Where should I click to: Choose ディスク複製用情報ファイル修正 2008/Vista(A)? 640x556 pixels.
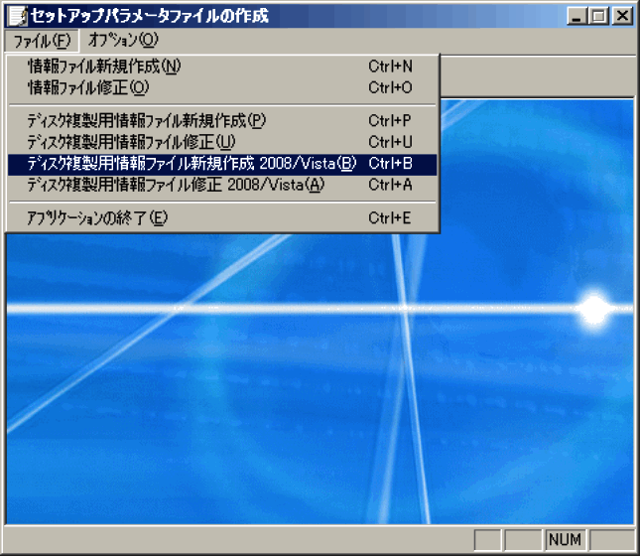(222, 185)
